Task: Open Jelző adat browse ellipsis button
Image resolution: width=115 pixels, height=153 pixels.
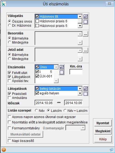Action: (86, 50)
